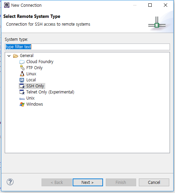
Task: Select SSH Only system type
Action: click(35, 86)
